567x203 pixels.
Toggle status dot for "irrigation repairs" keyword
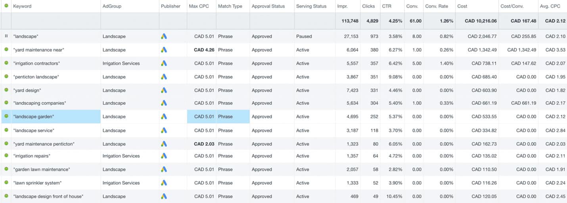6,155
